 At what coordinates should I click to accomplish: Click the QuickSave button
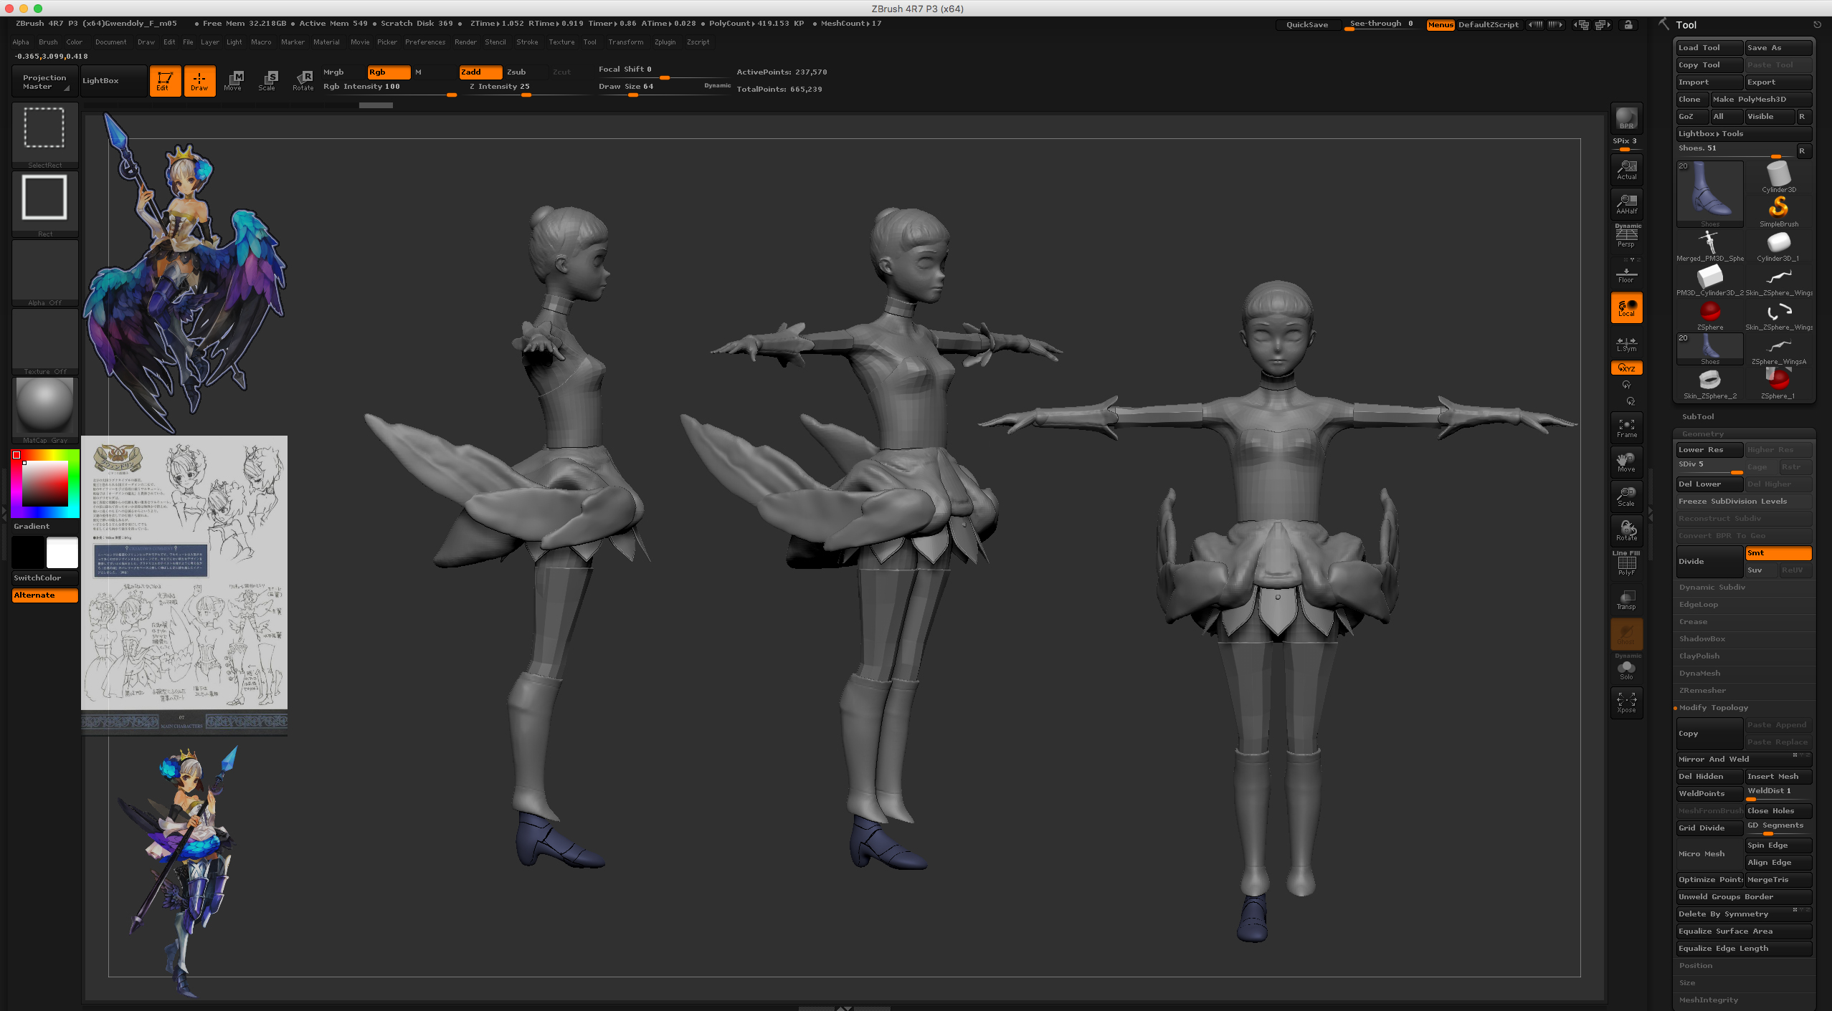point(1307,25)
